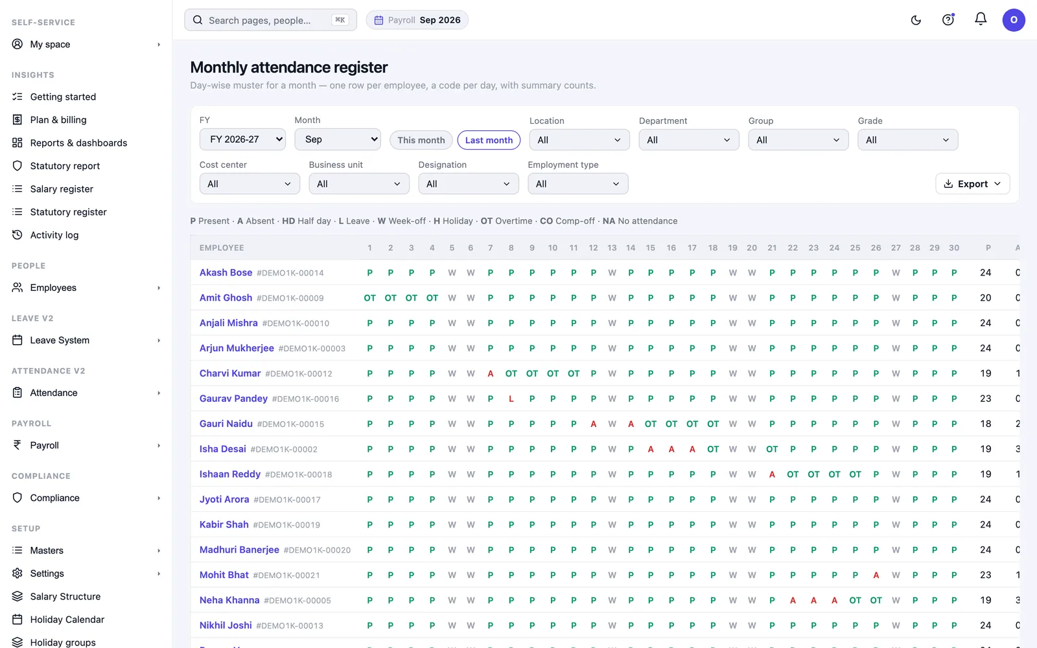
Task: Open the Location filter dropdown
Action: tap(579, 140)
